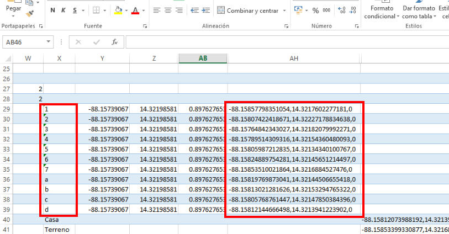
Task: Click the insert function fx icon
Action: pyautogui.click(x=114, y=42)
